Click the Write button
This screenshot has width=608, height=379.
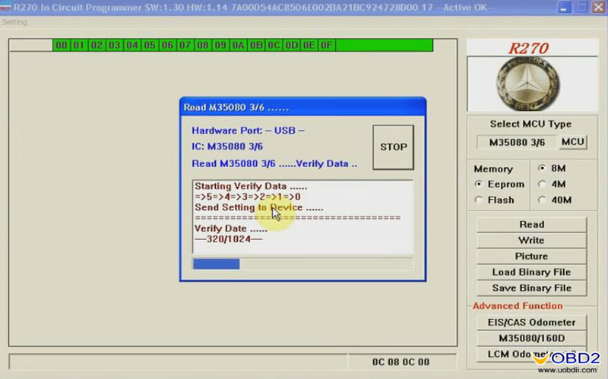point(531,240)
